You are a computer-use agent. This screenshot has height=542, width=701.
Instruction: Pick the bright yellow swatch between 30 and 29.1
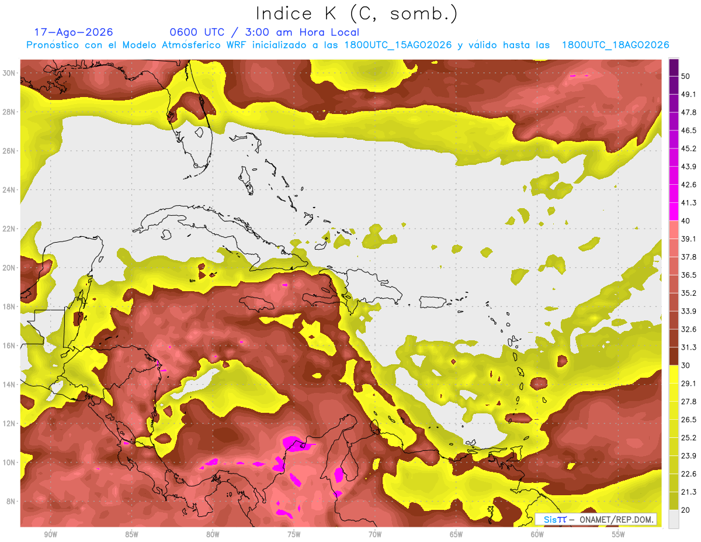674,374
